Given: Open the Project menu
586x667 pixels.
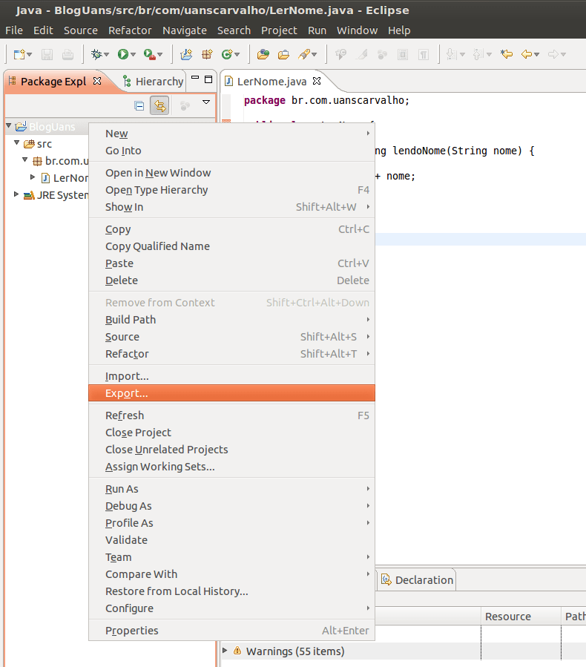Looking at the screenshot, I should click(x=279, y=30).
